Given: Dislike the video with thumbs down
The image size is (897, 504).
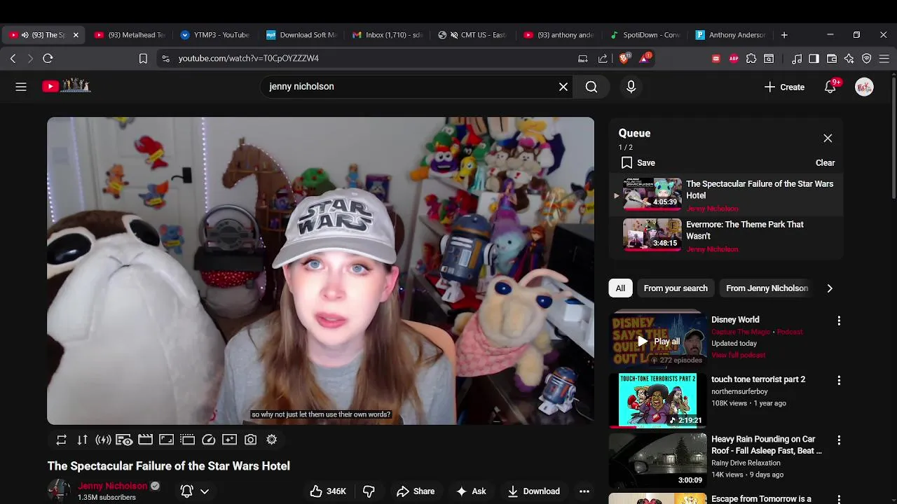Looking at the screenshot, I should tap(369, 491).
